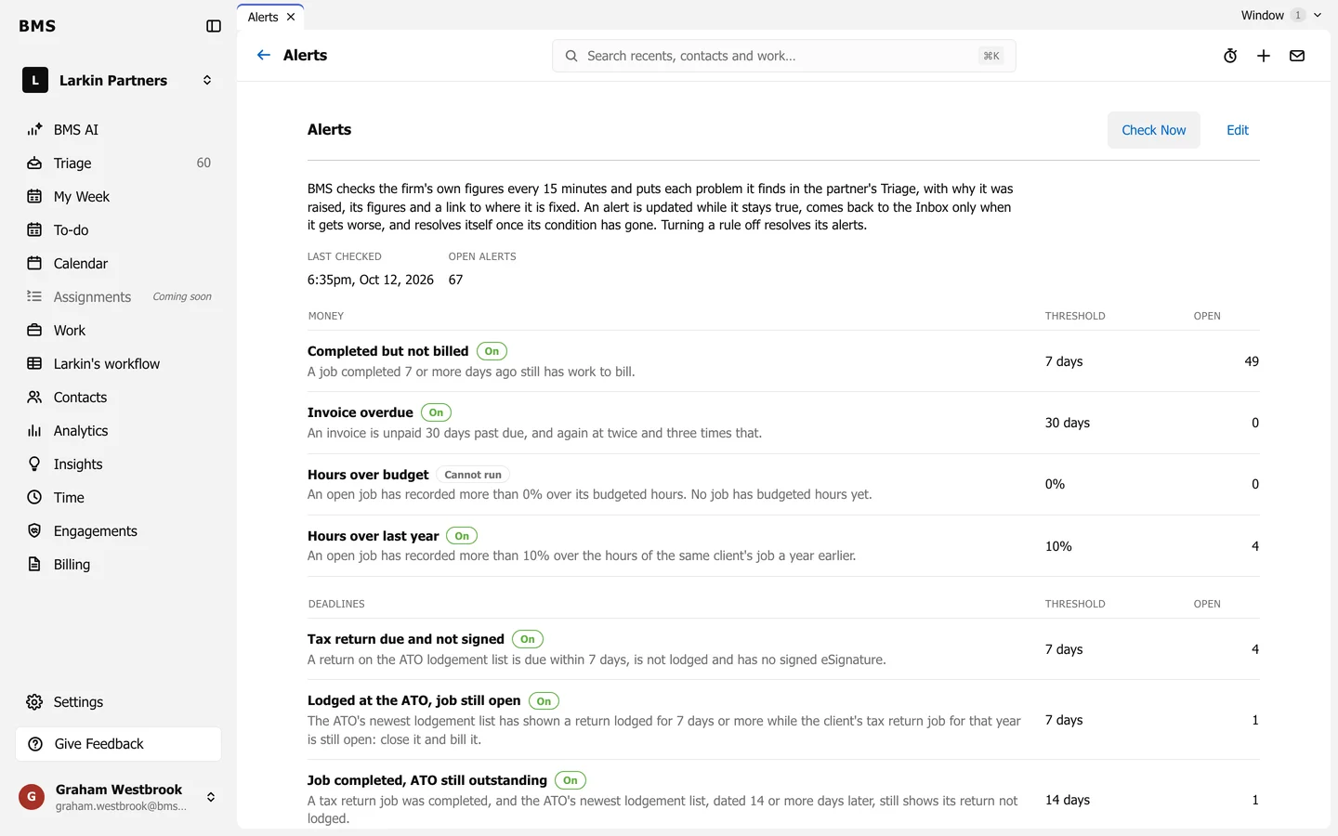The image size is (1338, 836).
Task: Click the plus icon to add new
Action: click(1264, 56)
